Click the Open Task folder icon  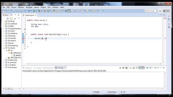tap(57, 11)
